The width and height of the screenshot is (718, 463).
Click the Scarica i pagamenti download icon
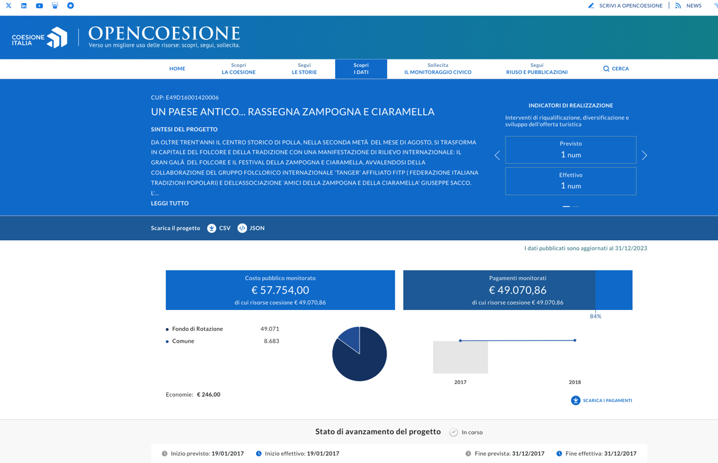pos(576,400)
